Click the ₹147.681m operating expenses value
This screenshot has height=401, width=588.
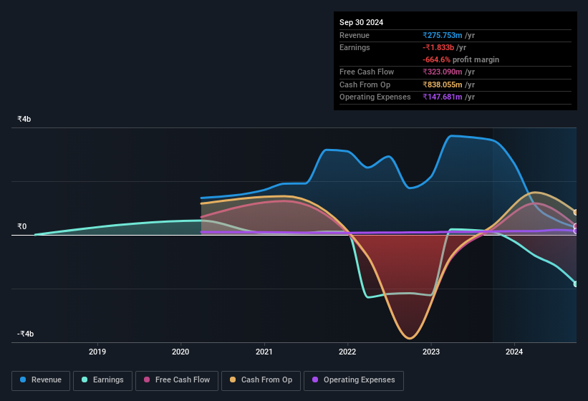click(x=443, y=97)
